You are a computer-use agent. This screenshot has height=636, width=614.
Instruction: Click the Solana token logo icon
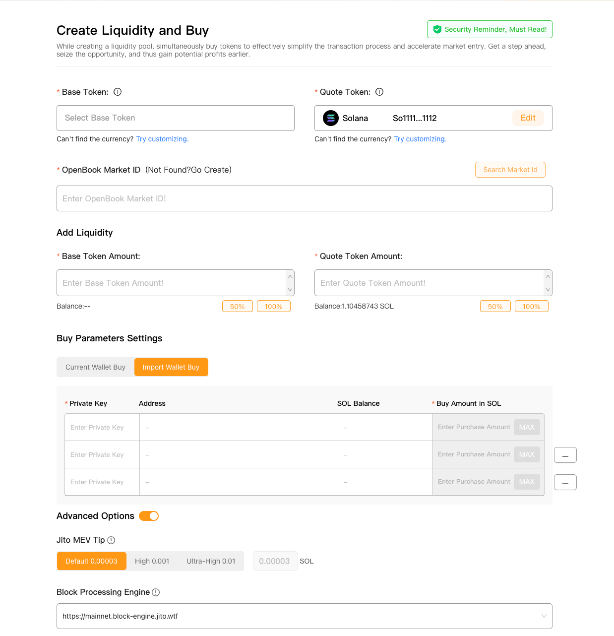pos(331,118)
